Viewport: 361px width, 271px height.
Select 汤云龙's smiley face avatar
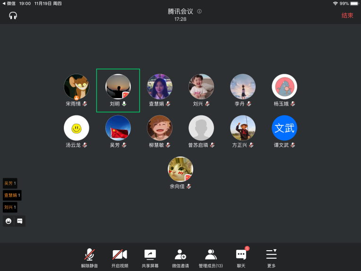click(x=77, y=128)
